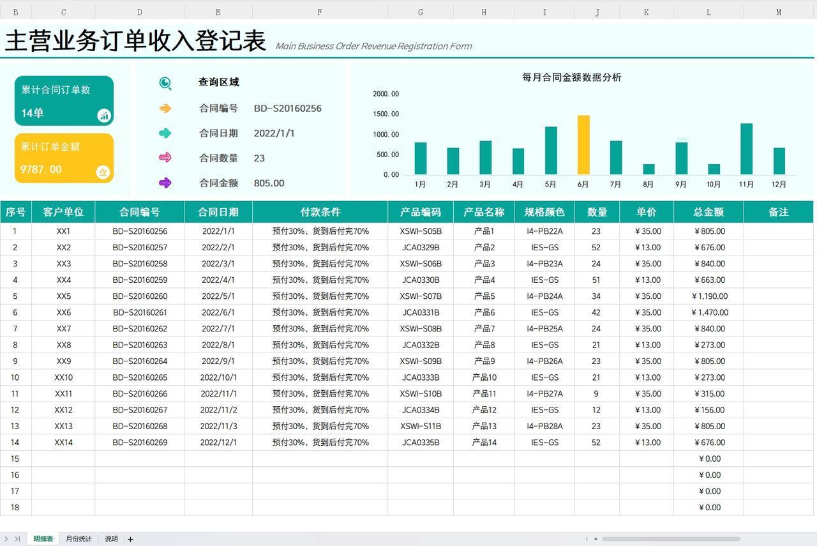Screen dimensions: 817x546
Task: Select column B header
Action: [15, 12]
